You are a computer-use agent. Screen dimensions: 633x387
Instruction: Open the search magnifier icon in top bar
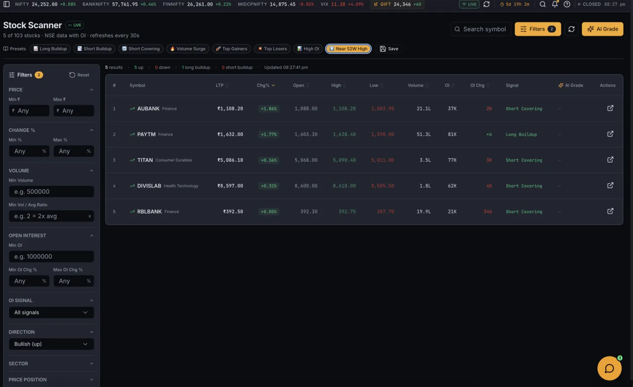[x=543, y=4]
